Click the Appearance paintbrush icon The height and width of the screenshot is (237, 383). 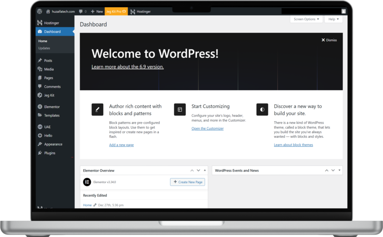[40, 144]
